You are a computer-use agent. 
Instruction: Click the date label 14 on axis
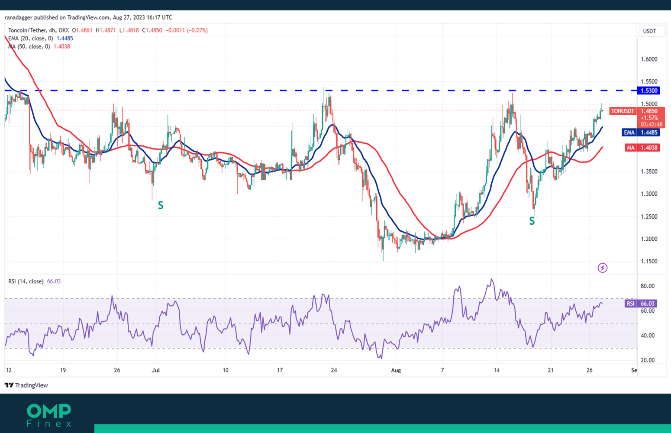(497, 370)
